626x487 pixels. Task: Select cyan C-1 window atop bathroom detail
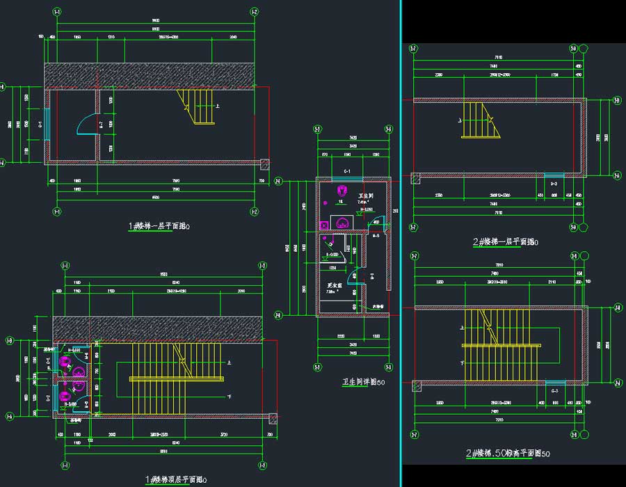coord(347,179)
